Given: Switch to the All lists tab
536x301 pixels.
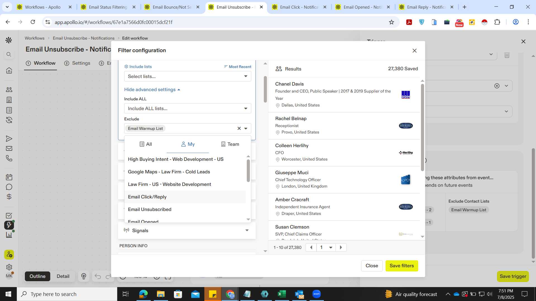Looking at the screenshot, I should click(x=145, y=144).
